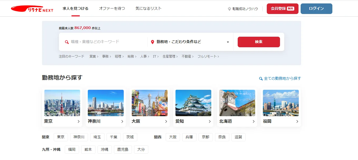Select the 人事 keyword link
Screen dimensions: 358x160
[145, 56]
